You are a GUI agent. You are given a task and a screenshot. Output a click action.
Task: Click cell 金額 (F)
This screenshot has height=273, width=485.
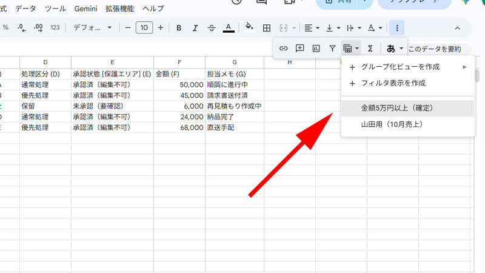pyautogui.click(x=179, y=74)
